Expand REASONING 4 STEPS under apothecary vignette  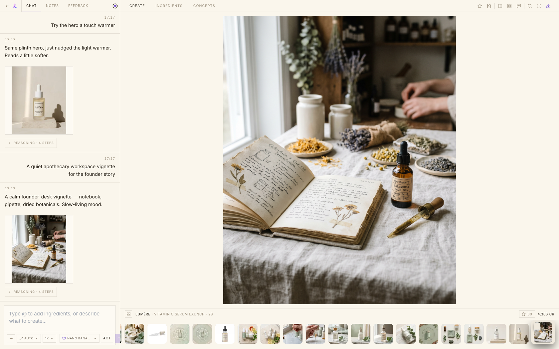point(31,292)
